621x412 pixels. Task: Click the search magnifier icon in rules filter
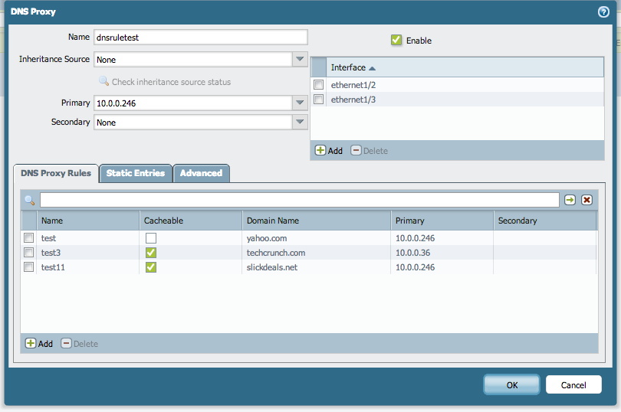[x=30, y=200]
